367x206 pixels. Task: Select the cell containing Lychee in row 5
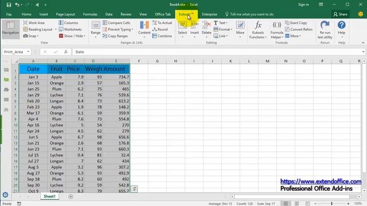(57, 95)
